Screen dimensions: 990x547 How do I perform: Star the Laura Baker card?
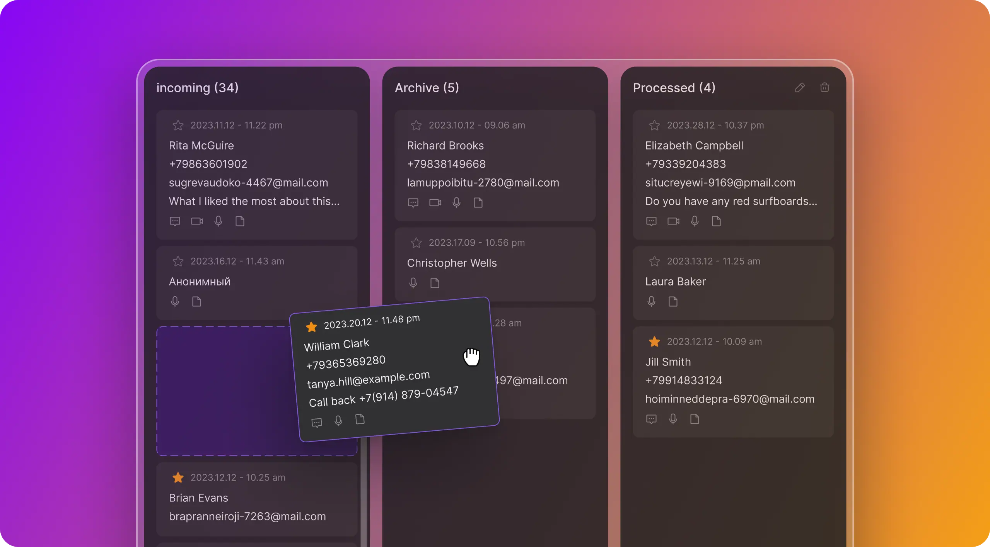(654, 261)
